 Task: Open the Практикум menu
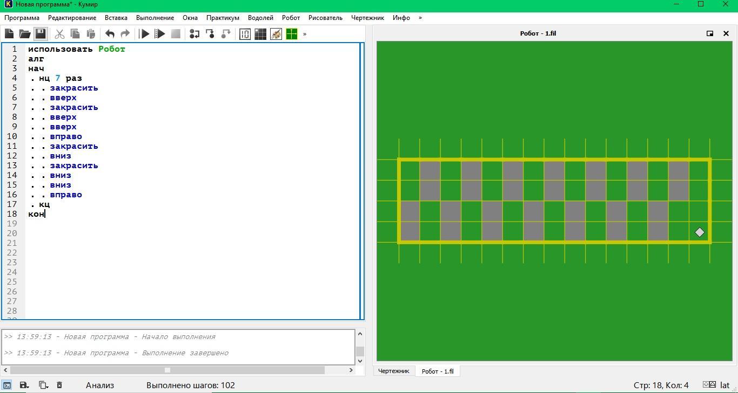(x=223, y=18)
